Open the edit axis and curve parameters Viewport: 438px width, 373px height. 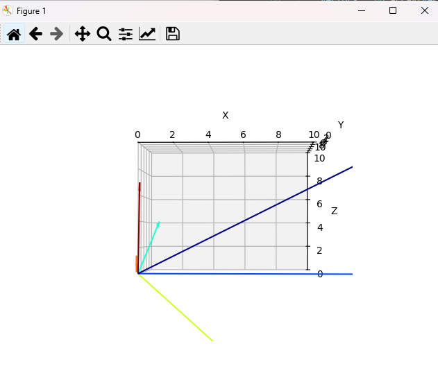(147, 33)
